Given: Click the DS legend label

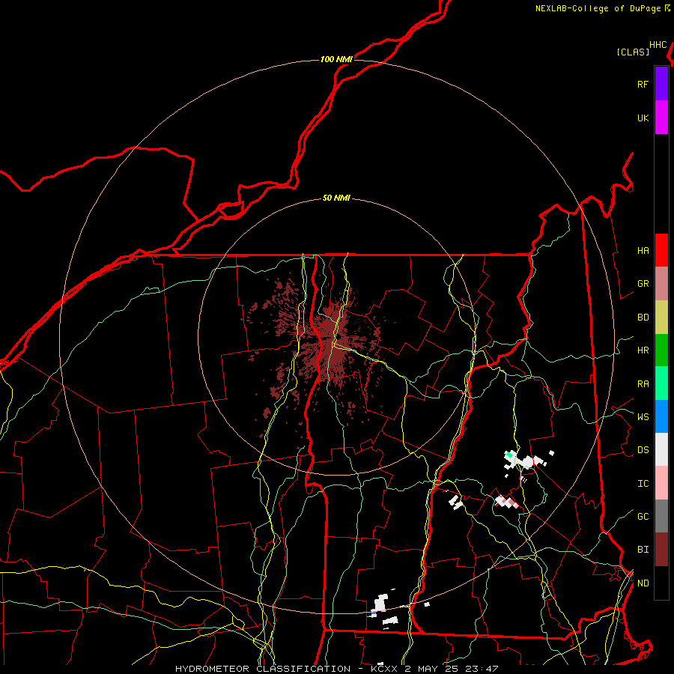Looking at the screenshot, I should (x=643, y=450).
